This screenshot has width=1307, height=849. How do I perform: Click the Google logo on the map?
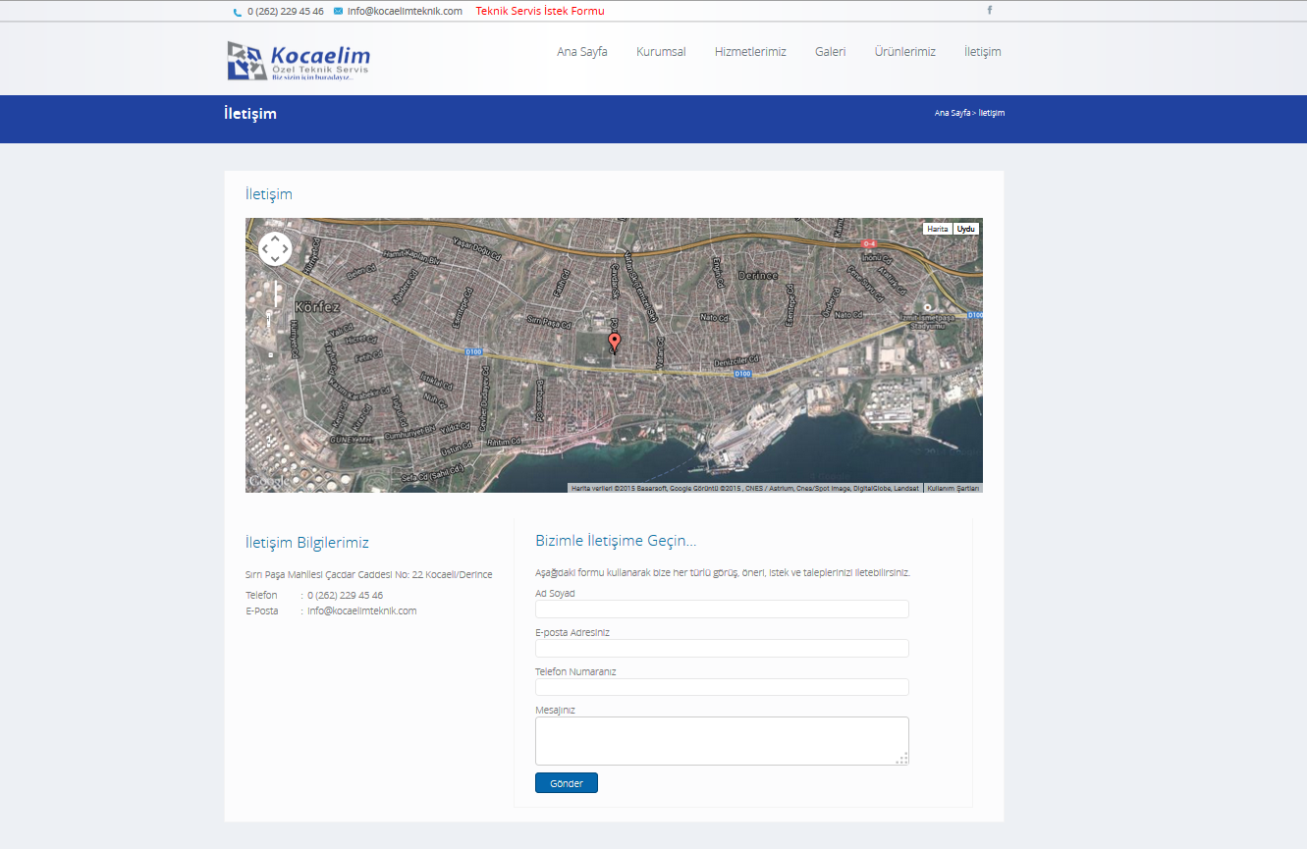click(268, 481)
